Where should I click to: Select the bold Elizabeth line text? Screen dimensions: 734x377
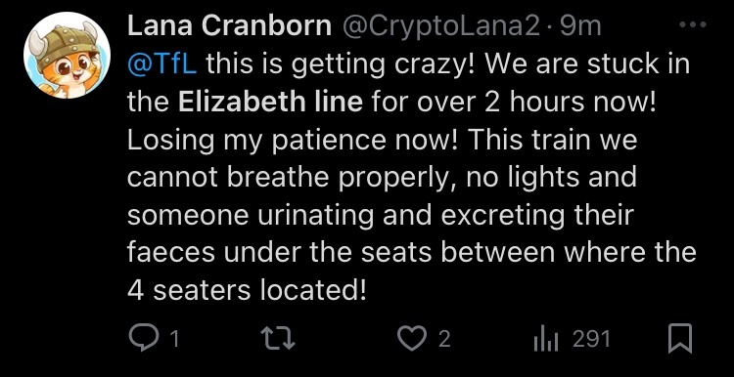click(270, 103)
